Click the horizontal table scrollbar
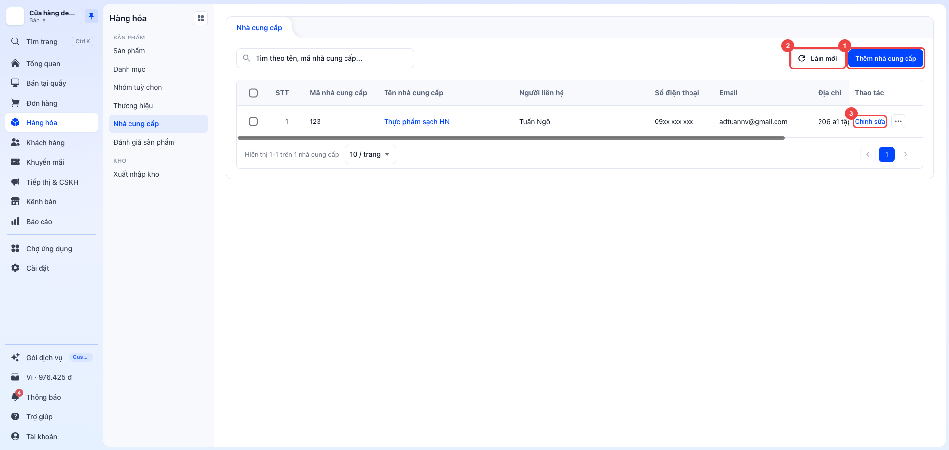 (511, 138)
